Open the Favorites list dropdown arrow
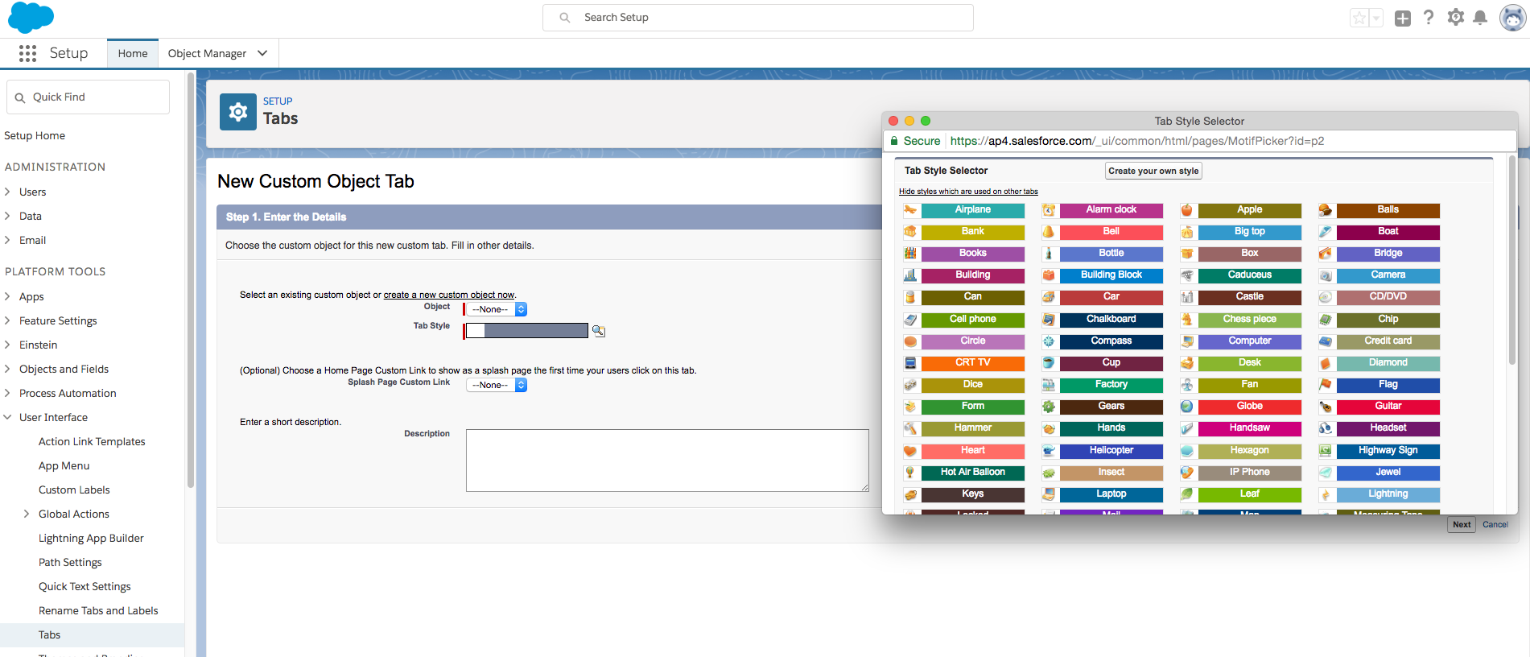This screenshot has height=657, width=1530. [1376, 18]
